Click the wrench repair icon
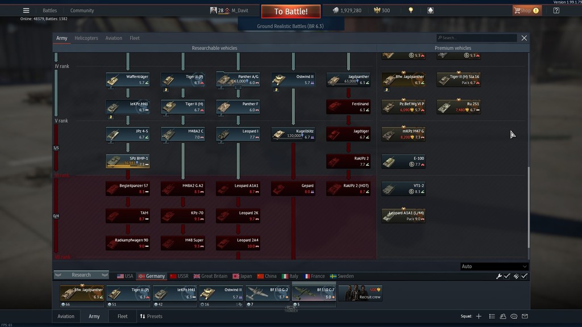The width and height of the screenshot is (582, 327). tap(499, 276)
